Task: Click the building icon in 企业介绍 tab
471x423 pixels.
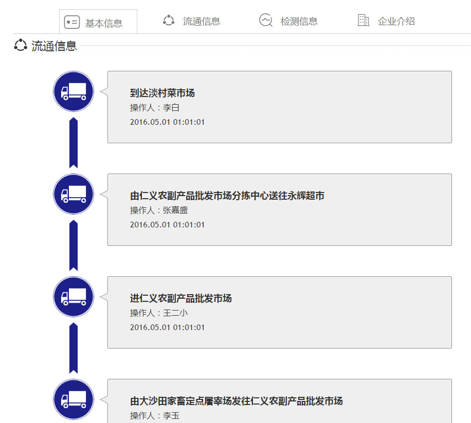Action: tap(363, 21)
